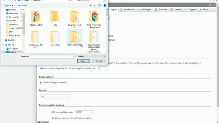Click the Open button
Viewport: 219px width, 123px height.
click(x=82, y=61)
